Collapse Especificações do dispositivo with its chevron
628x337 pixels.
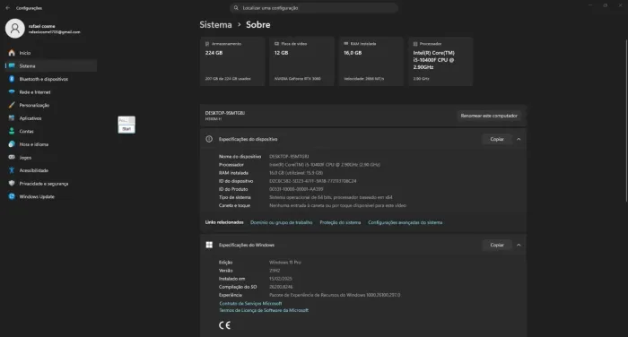pos(519,139)
